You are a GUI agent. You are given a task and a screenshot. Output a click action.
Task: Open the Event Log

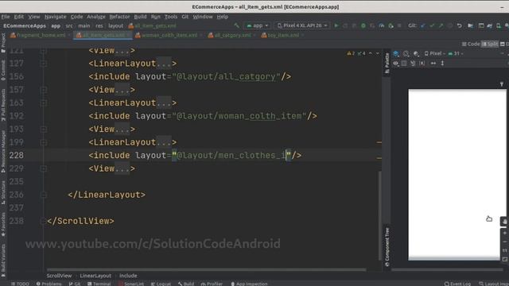click(457, 284)
